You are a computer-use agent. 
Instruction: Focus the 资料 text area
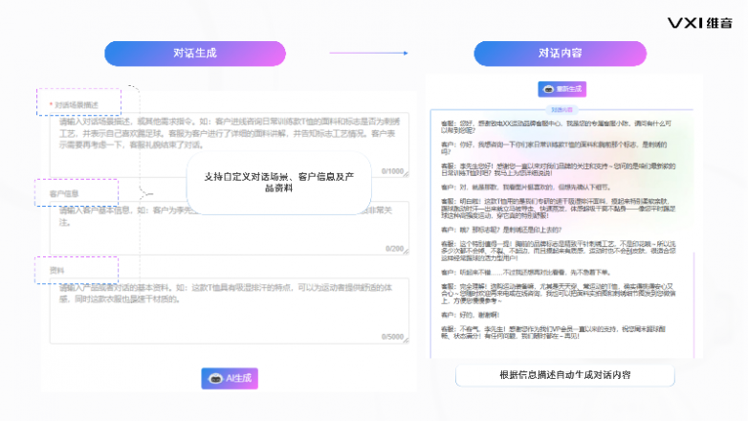(230, 310)
